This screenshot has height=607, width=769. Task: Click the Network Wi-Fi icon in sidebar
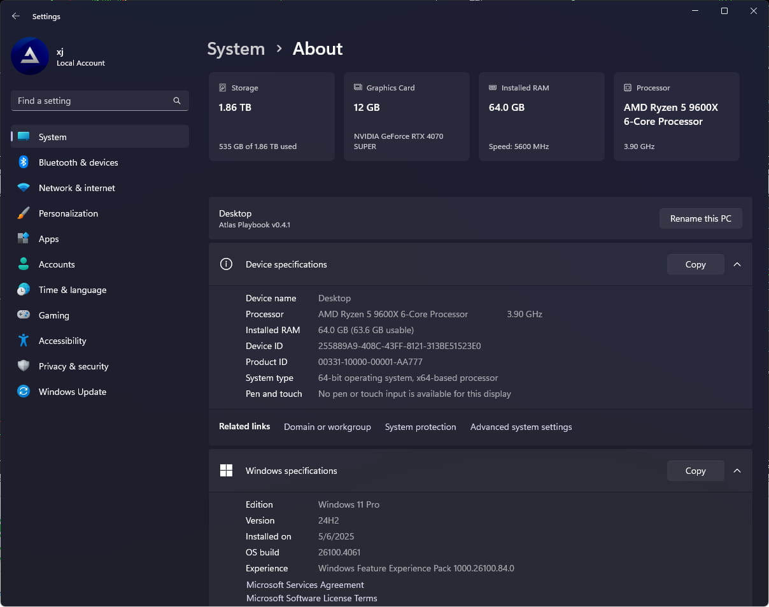(24, 188)
